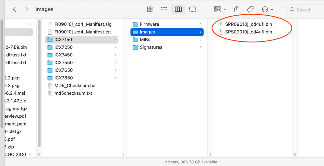Switch to icon grid view
Viewport: 324px width, 166px height.
click(x=150, y=9)
